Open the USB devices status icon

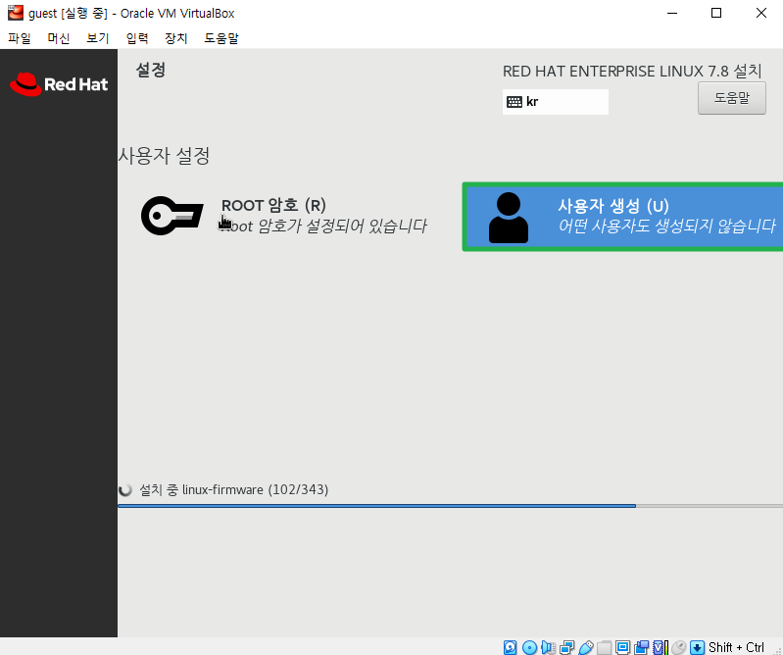pos(586,647)
